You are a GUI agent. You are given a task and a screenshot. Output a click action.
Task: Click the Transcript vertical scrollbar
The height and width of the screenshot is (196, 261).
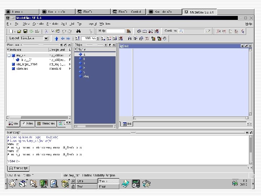pyautogui.click(x=251, y=150)
